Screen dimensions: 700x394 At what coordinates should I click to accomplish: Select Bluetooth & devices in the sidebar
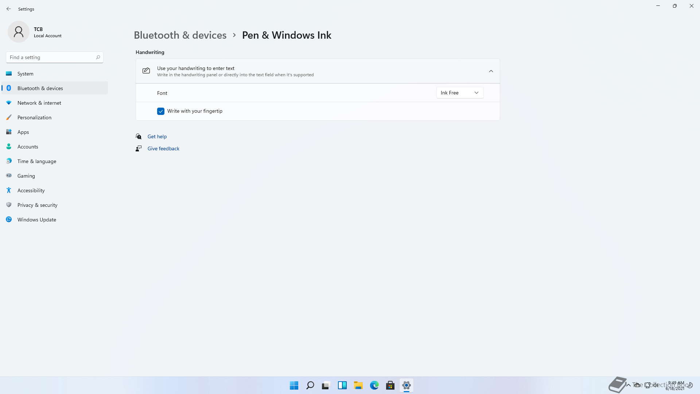(x=55, y=88)
